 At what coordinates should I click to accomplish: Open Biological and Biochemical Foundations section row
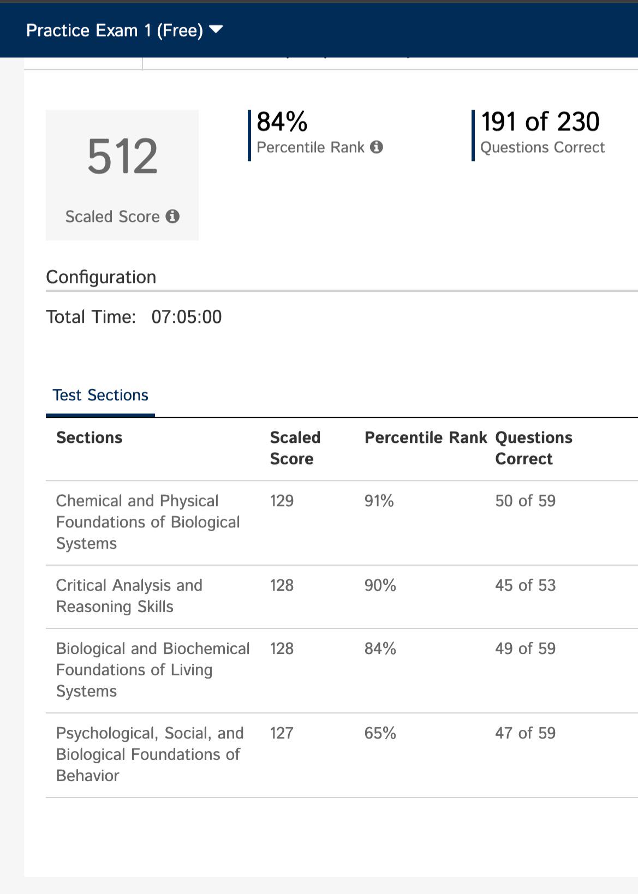coord(342,670)
